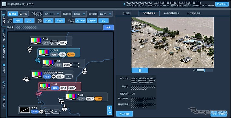Open the アカウント sidebar section
The height and width of the screenshot is (118, 231).
4,51
